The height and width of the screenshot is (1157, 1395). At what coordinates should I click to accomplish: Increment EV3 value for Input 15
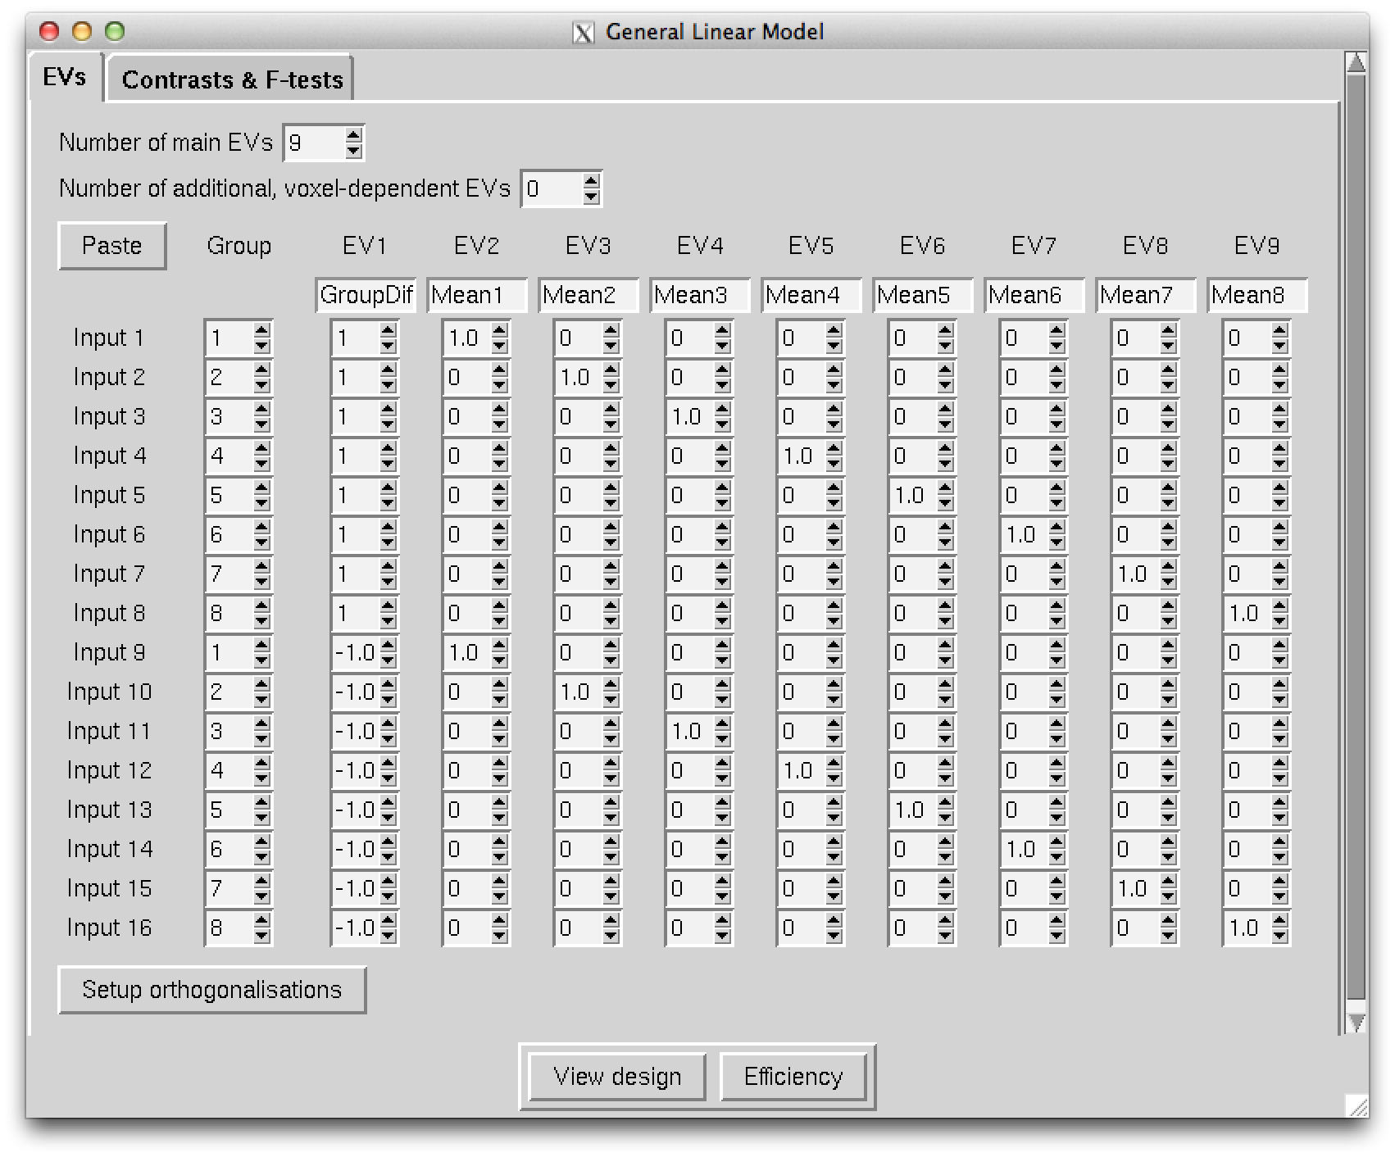(x=611, y=882)
